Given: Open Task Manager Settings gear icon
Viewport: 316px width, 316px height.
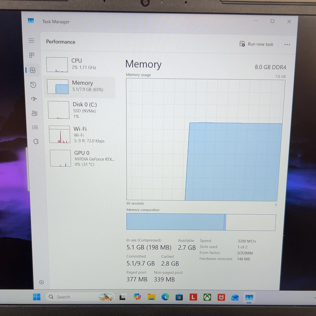Looking at the screenshot, I should [41, 282].
